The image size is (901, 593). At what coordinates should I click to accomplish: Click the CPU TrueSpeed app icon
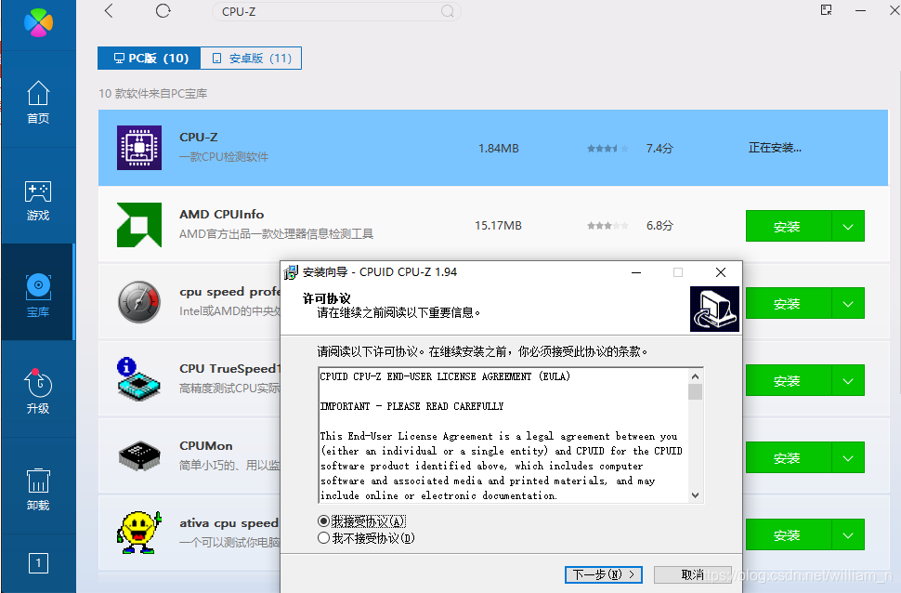pos(138,379)
